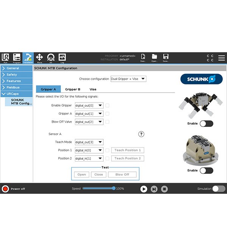Expand the General section
227x246 pixels.
17,68
